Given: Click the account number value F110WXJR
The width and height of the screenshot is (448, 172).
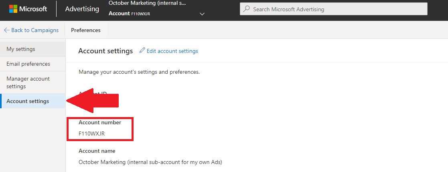Looking at the screenshot, I should [92, 134].
